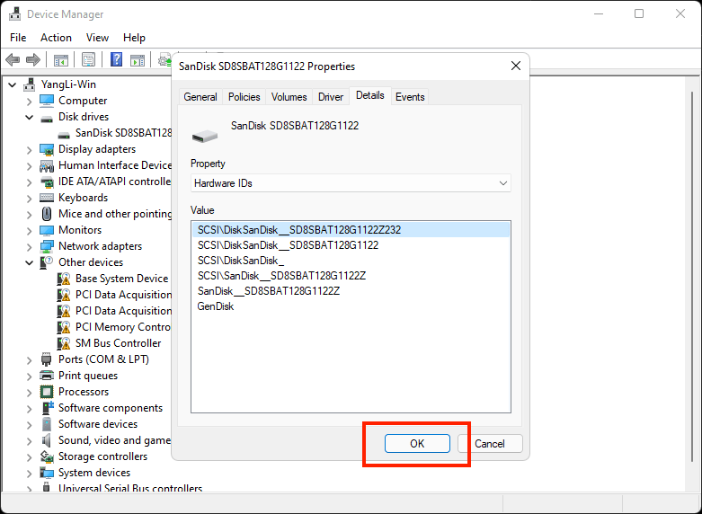Toggle the Show/Hide Action Pane toolbar icon
Viewport: 702px width, 514px height.
137,59
